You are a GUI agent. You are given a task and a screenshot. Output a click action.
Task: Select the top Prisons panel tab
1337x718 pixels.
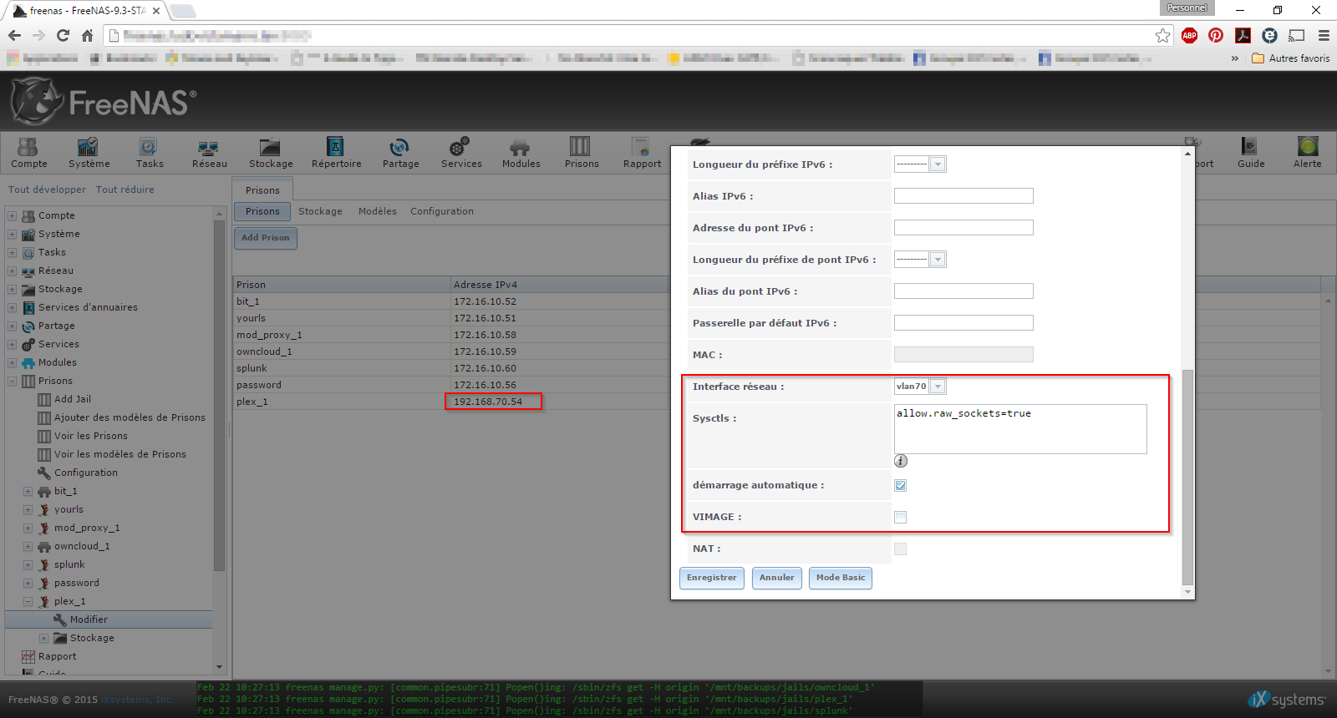pyautogui.click(x=262, y=190)
